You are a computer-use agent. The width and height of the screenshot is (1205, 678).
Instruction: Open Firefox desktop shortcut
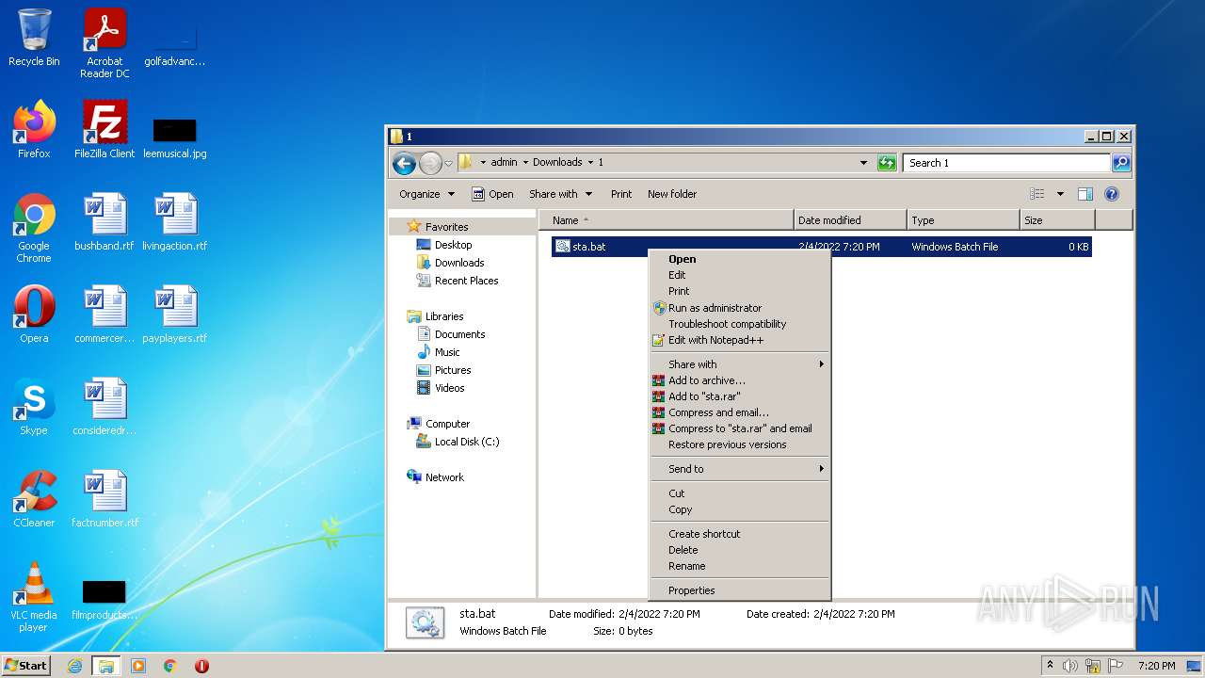click(x=34, y=129)
